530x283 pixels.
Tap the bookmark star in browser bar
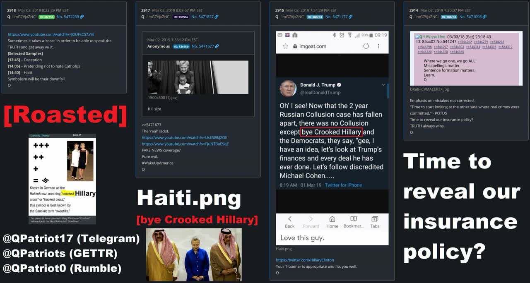point(285,46)
